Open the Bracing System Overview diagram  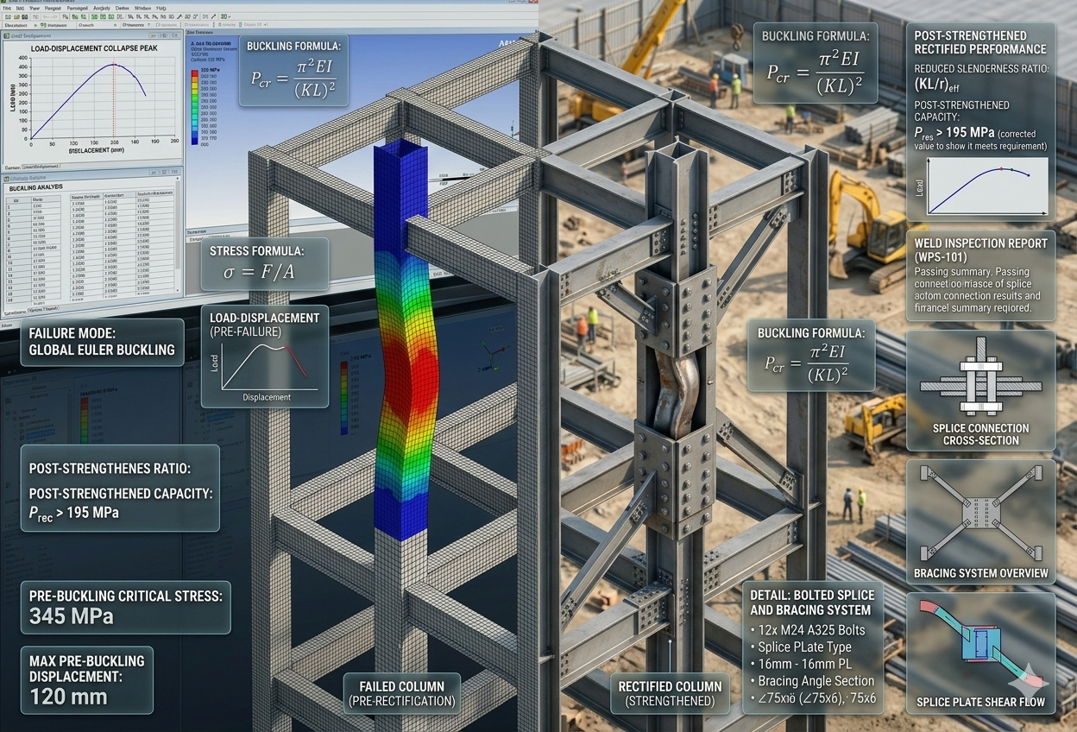coord(980,521)
